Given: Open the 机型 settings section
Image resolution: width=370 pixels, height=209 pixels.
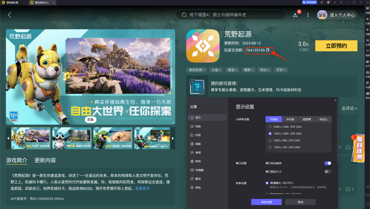Looking at the screenshot, I should pyautogui.click(x=207, y=135).
